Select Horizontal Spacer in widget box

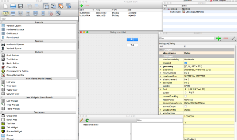[x=15, y=44]
